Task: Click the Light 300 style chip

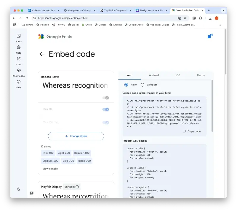Action: click(64, 153)
